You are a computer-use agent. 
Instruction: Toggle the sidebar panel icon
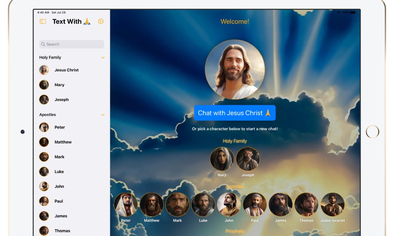[x=42, y=21]
